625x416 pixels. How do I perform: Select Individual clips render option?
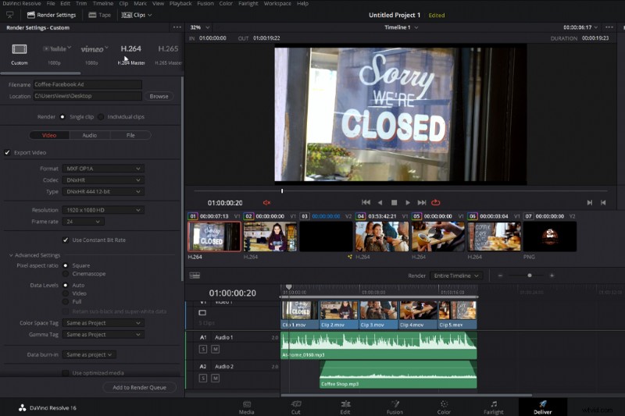pos(101,116)
